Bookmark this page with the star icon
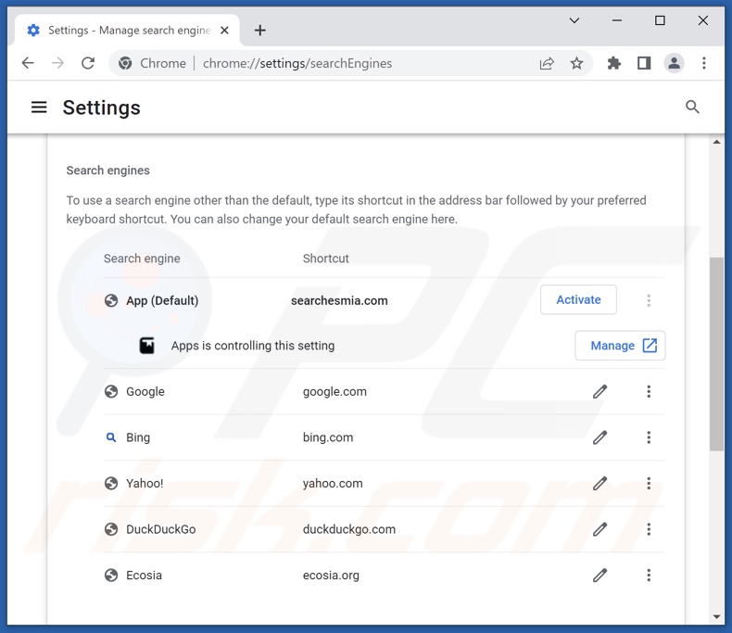This screenshot has width=732, height=633. coord(576,63)
